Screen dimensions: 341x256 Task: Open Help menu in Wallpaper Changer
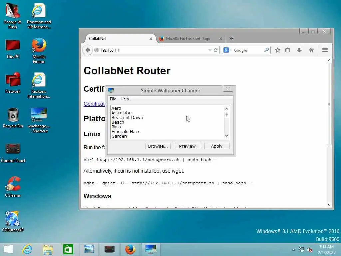coord(125,99)
